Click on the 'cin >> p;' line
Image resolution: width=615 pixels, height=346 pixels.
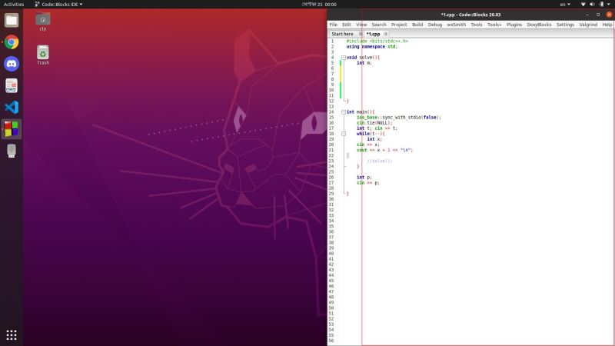(368, 183)
